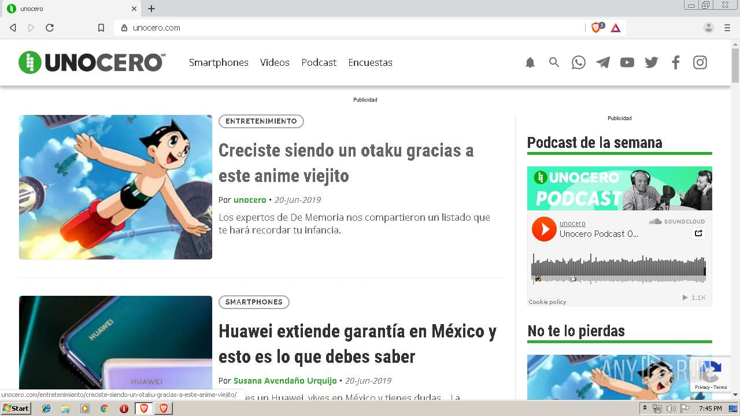Screen dimensions: 740x416
Task: Open the site search magnifier
Action: (554, 62)
